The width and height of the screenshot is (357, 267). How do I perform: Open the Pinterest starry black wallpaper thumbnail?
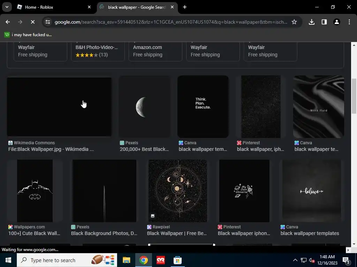pyautogui.click(x=261, y=107)
